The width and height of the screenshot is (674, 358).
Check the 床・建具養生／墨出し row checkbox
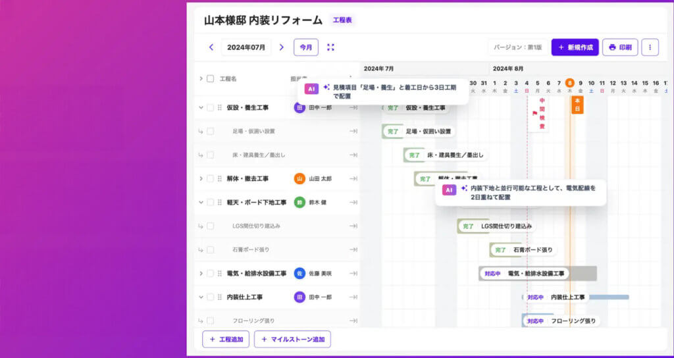(210, 155)
